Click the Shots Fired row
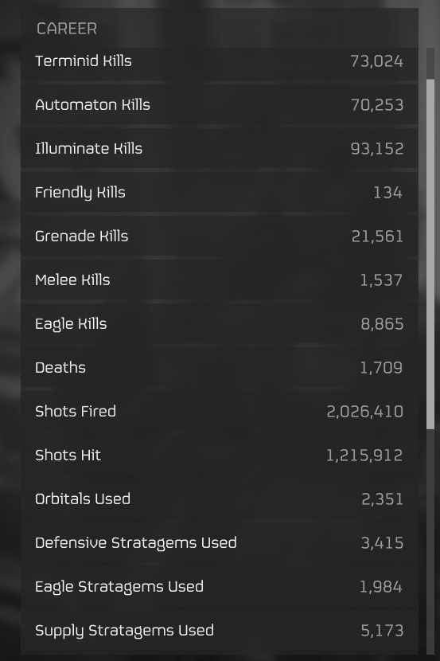This screenshot has width=440, height=661. [220, 412]
